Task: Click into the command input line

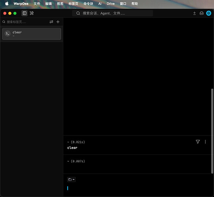Action: (138, 188)
